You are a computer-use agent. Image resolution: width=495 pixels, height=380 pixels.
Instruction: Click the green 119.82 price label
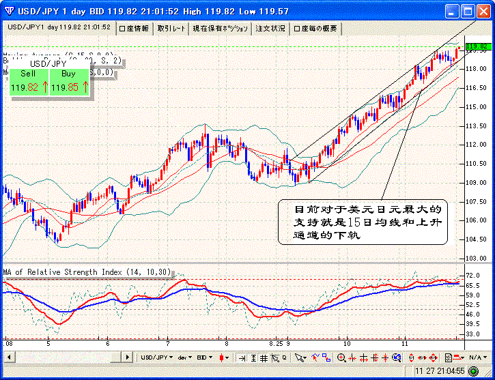point(478,46)
